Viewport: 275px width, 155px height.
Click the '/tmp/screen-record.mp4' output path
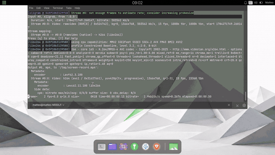(x=78, y=68)
